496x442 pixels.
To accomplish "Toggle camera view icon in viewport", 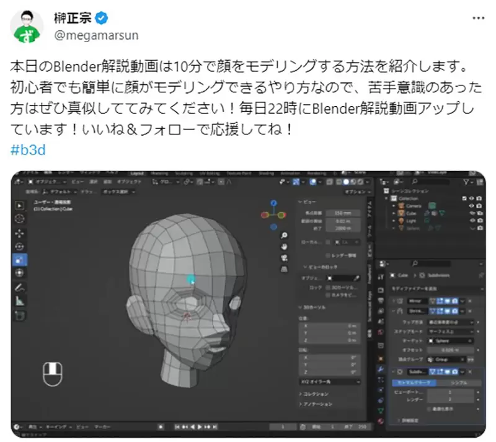I will 284,258.
